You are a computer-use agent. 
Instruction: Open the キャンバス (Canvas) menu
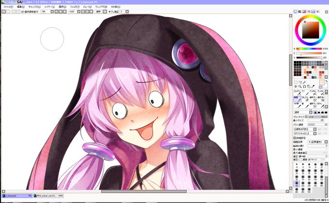[34, 7]
